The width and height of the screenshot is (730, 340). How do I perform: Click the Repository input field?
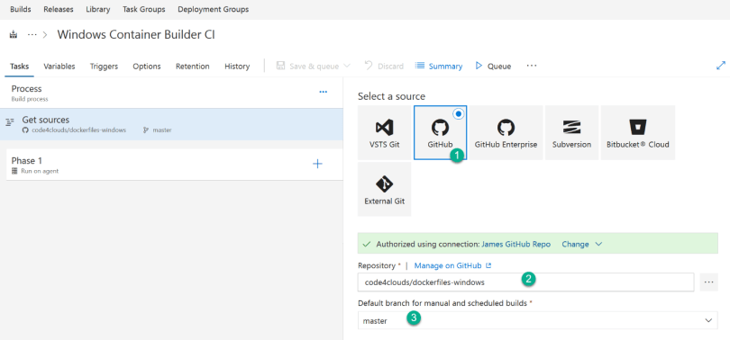click(x=525, y=282)
